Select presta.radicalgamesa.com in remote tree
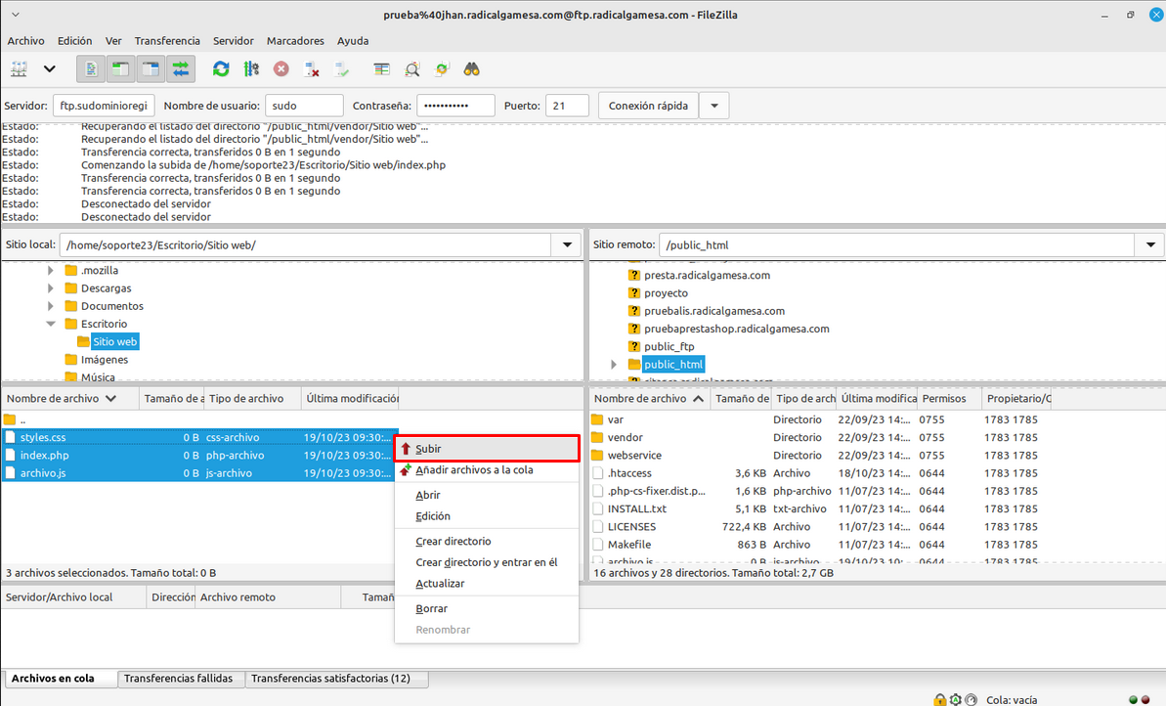Viewport: 1166px width, 706px height. click(708, 275)
